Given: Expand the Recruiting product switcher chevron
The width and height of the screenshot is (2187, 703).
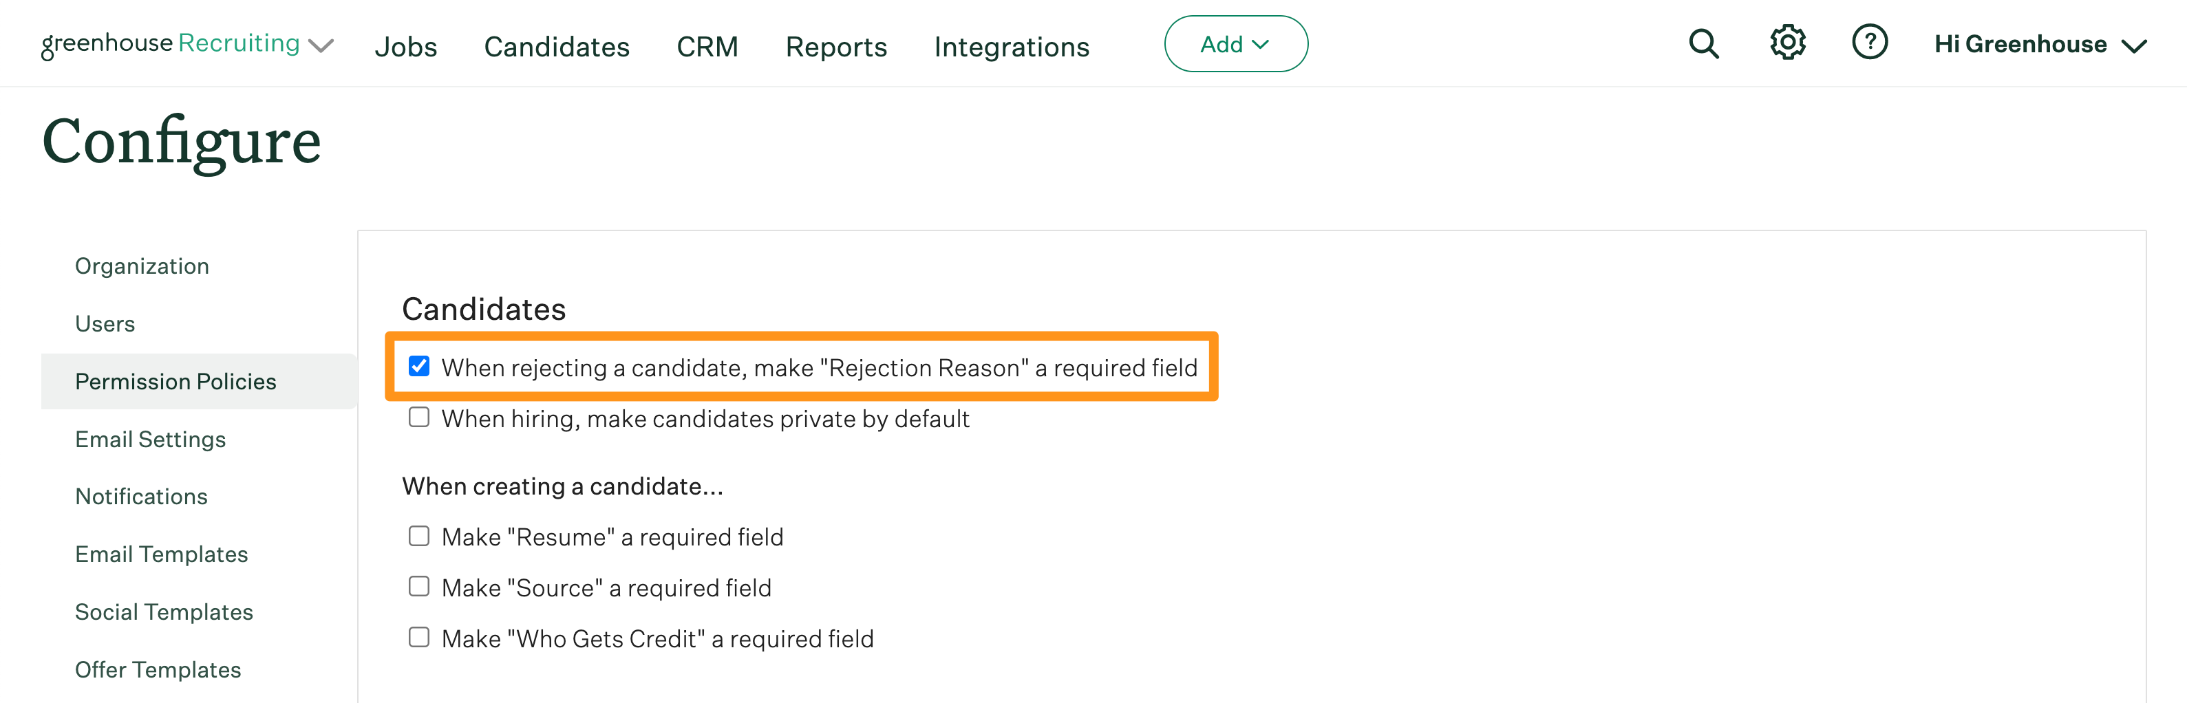Looking at the screenshot, I should pos(321,47).
